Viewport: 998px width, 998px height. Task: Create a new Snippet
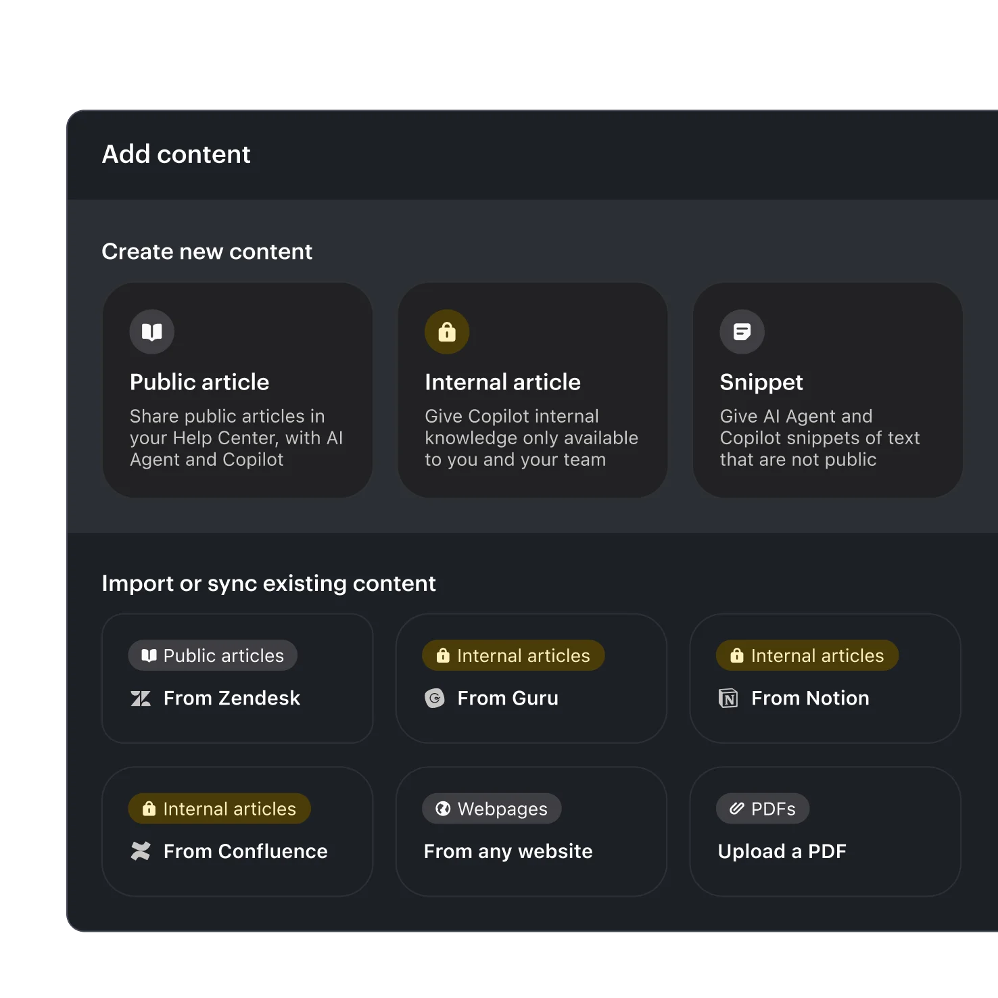[827, 389]
